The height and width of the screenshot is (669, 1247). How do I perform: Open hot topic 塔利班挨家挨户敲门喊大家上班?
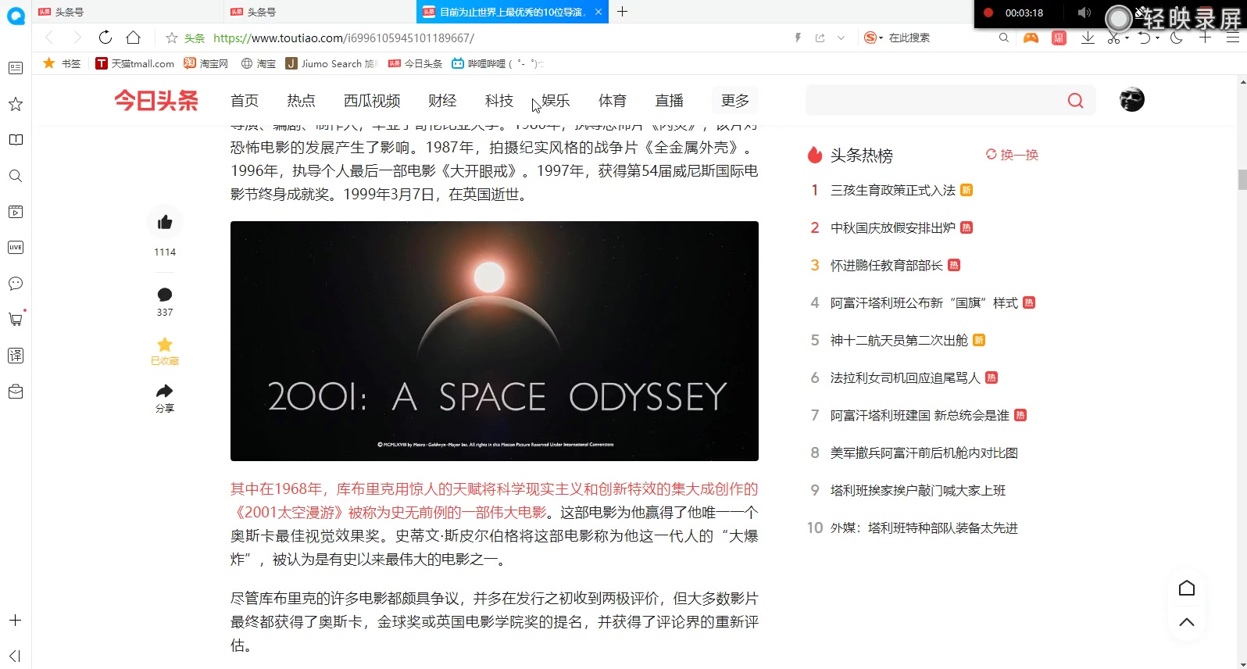coord(918,490)
